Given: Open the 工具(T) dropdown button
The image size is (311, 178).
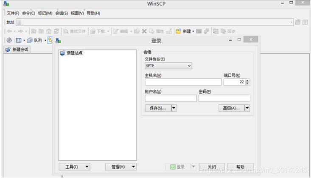Looking at the screenshot, I should [74, 167].
